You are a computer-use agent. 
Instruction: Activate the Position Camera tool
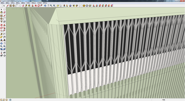click(2, 53)
